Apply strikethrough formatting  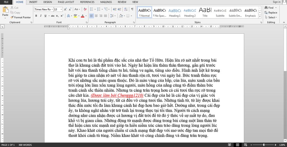coord(53,16)
